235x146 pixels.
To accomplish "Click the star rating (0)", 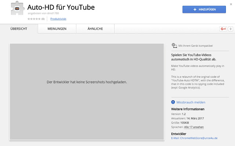I will point(36,19).
